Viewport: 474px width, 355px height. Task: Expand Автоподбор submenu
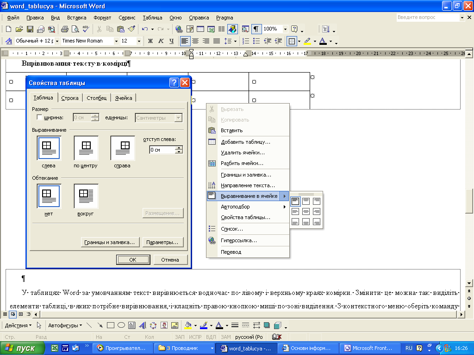pos(248,207)
